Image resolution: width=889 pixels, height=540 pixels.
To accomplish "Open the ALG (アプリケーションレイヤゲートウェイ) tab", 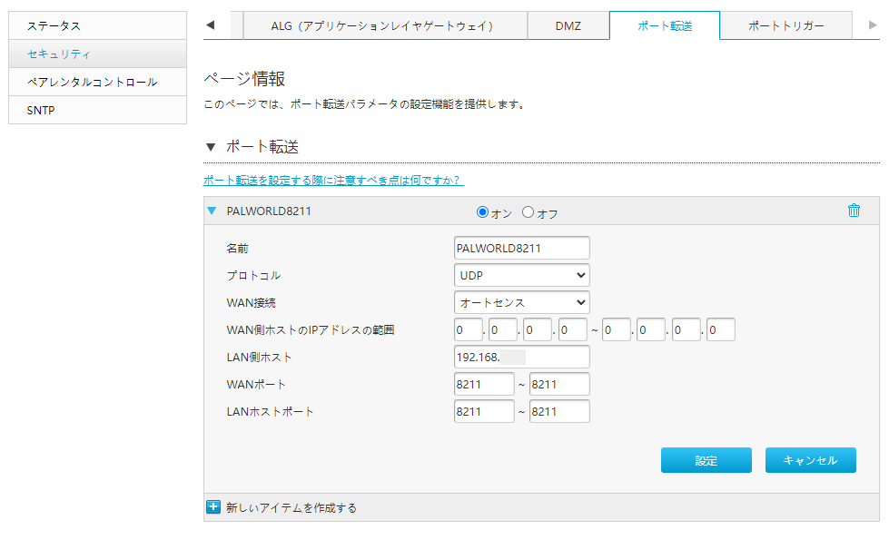I will (385, 26).
